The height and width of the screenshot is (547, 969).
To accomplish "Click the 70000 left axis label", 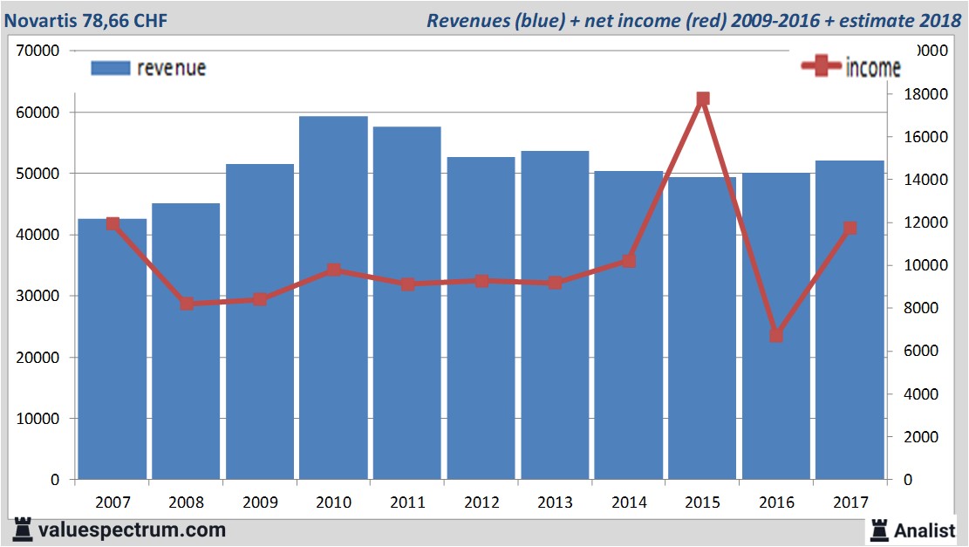I will pos(37,51).
